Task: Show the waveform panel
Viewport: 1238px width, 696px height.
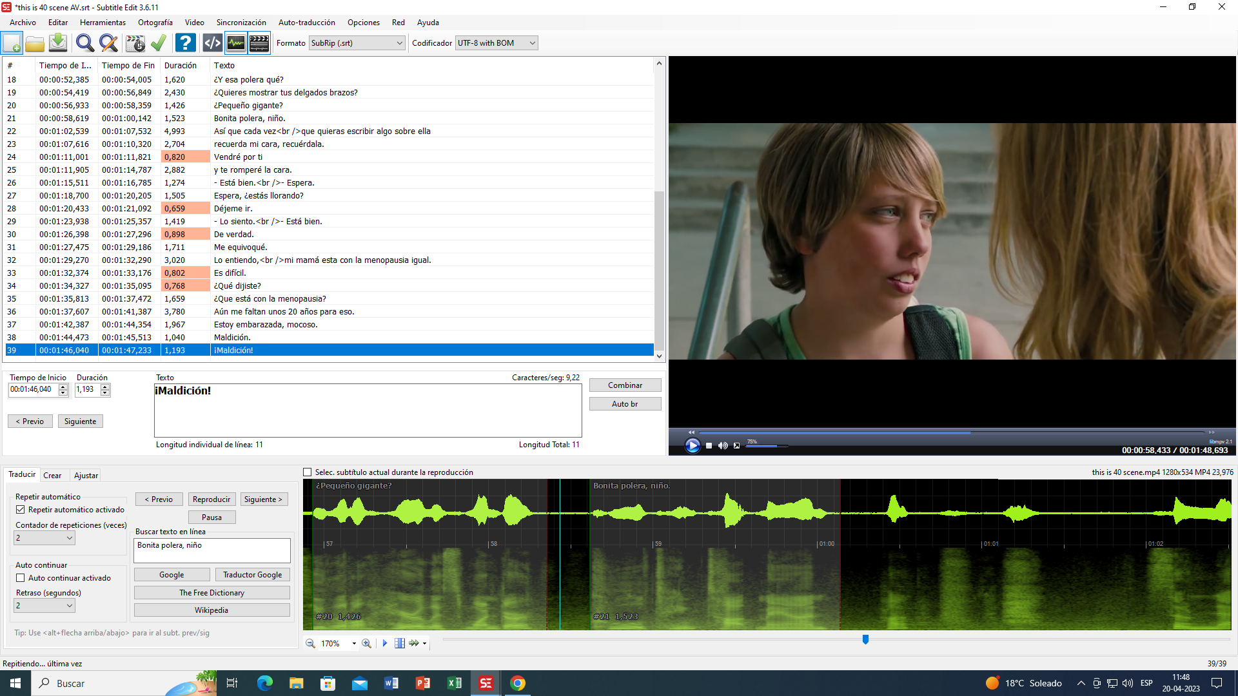Action: (x=235, y=43)
